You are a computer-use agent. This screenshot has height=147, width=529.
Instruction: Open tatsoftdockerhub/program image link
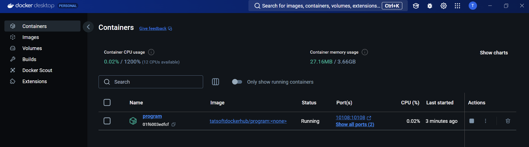click(248, 121)
